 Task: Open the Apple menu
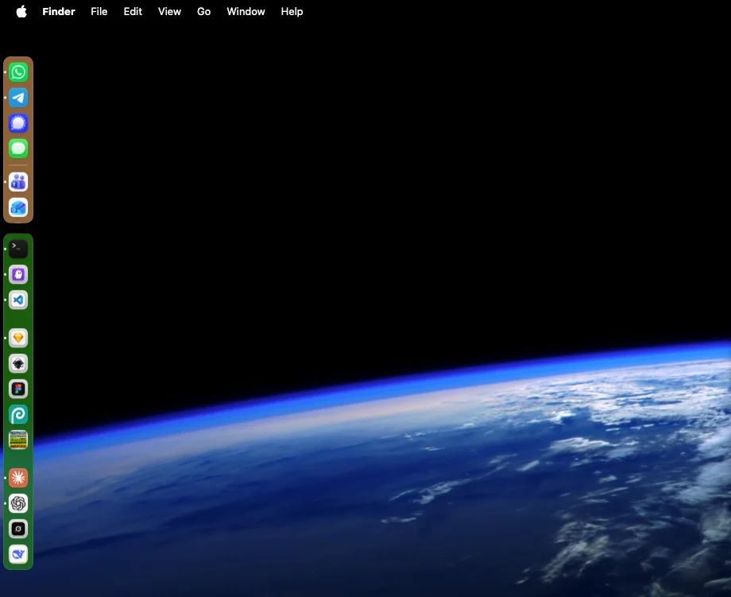21,11
